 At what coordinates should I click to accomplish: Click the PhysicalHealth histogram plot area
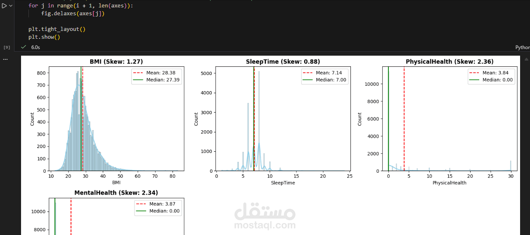pyautogui.click(x=450, y=119)
